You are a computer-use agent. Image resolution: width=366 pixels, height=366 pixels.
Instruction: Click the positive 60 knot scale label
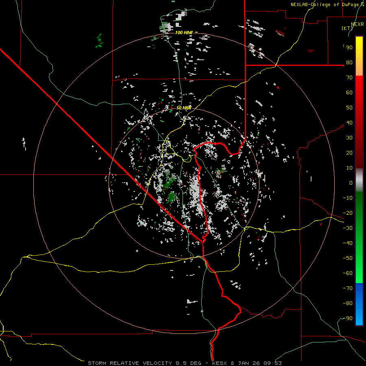click(349, 93)
